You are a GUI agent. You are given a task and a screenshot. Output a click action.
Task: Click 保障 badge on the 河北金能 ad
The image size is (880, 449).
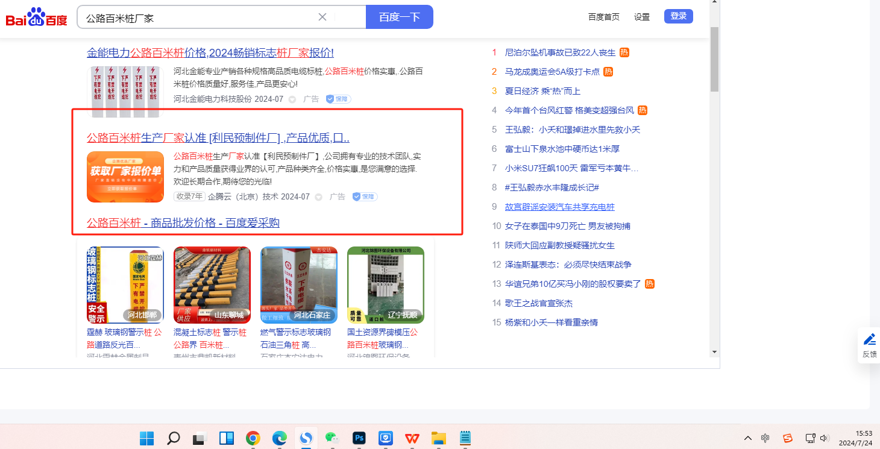pos(338,99)
